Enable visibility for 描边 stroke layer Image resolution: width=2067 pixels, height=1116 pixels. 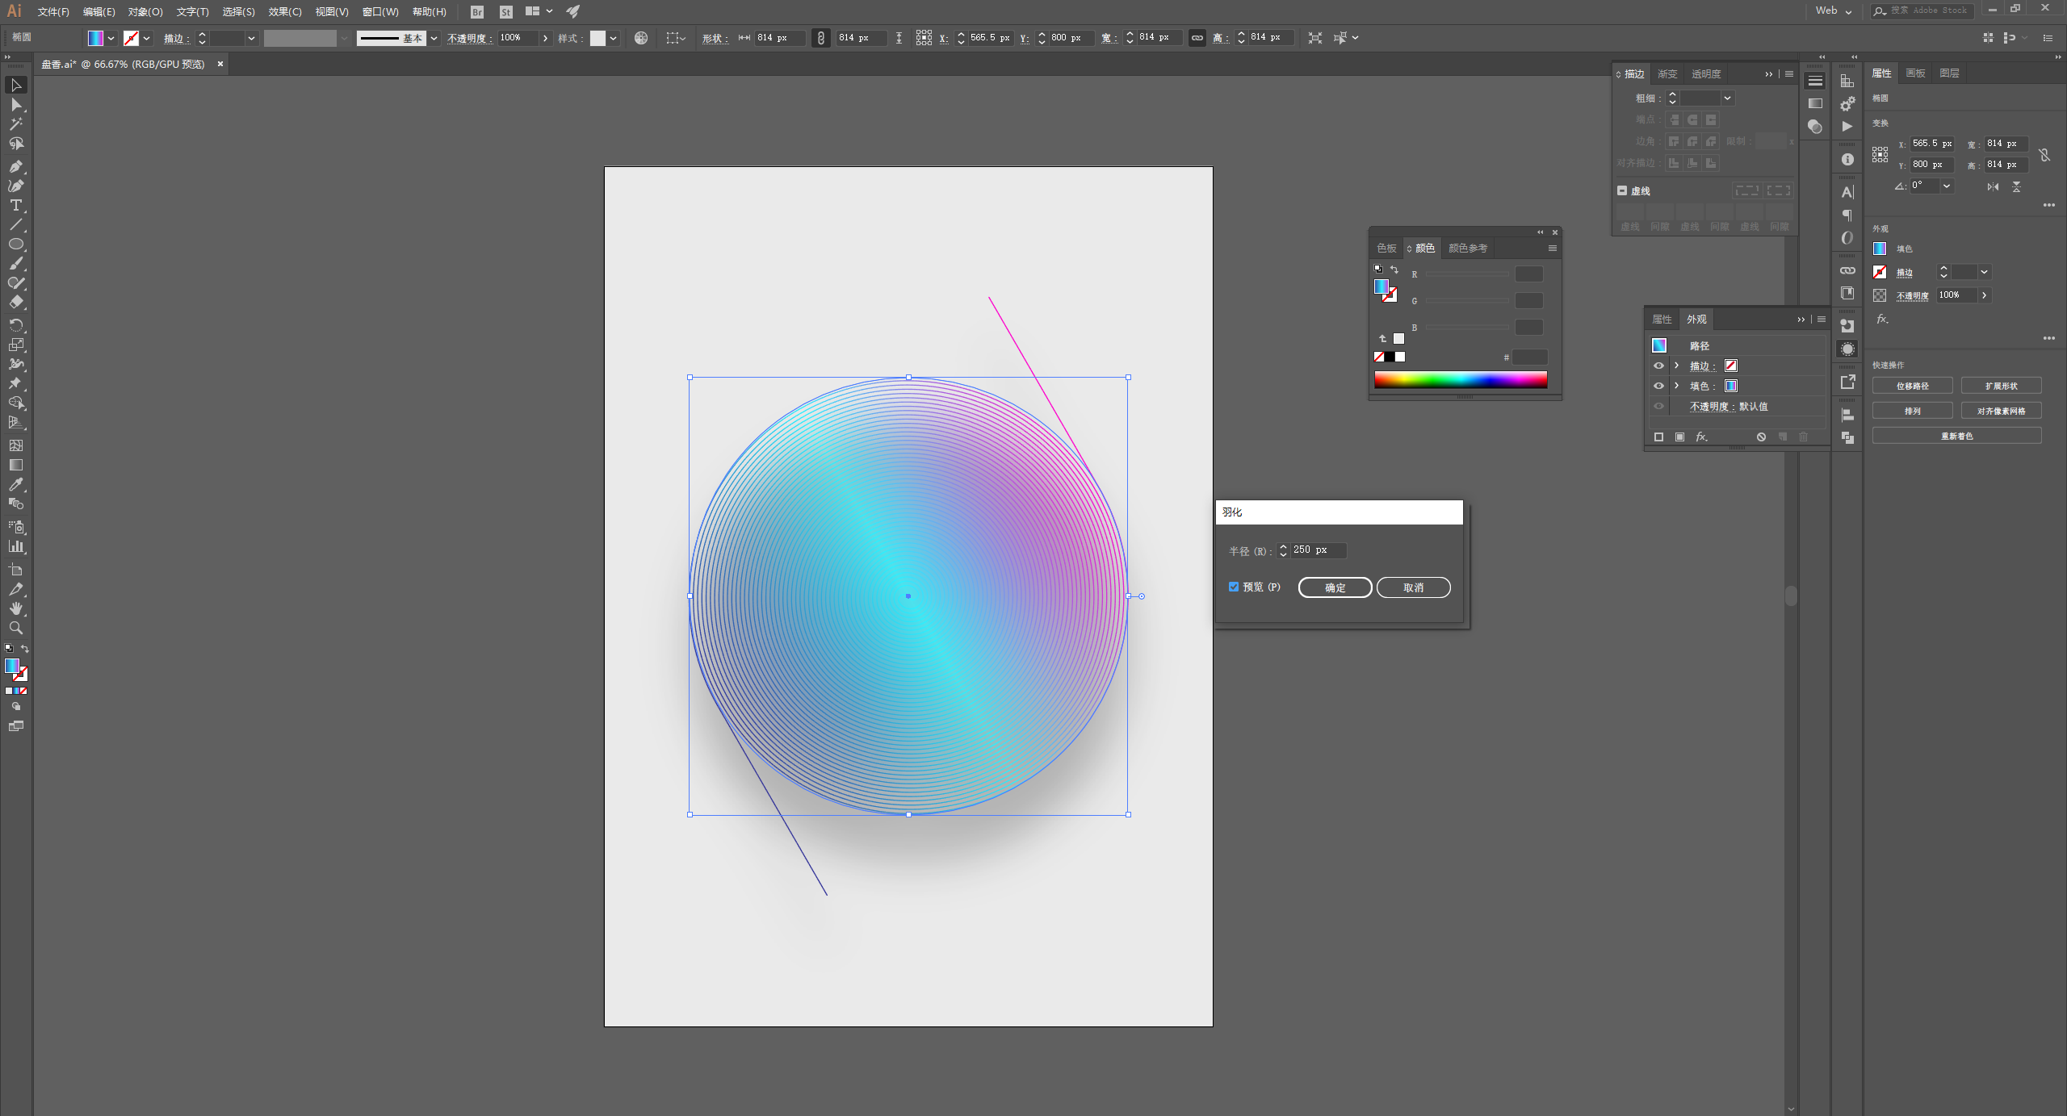point(1660,366)
